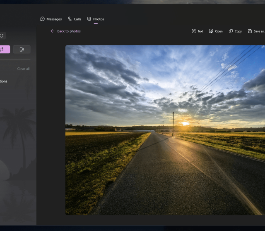265x231 pixels.
Task: Click the Calls phone handset icon
Action: click(70, 19)
